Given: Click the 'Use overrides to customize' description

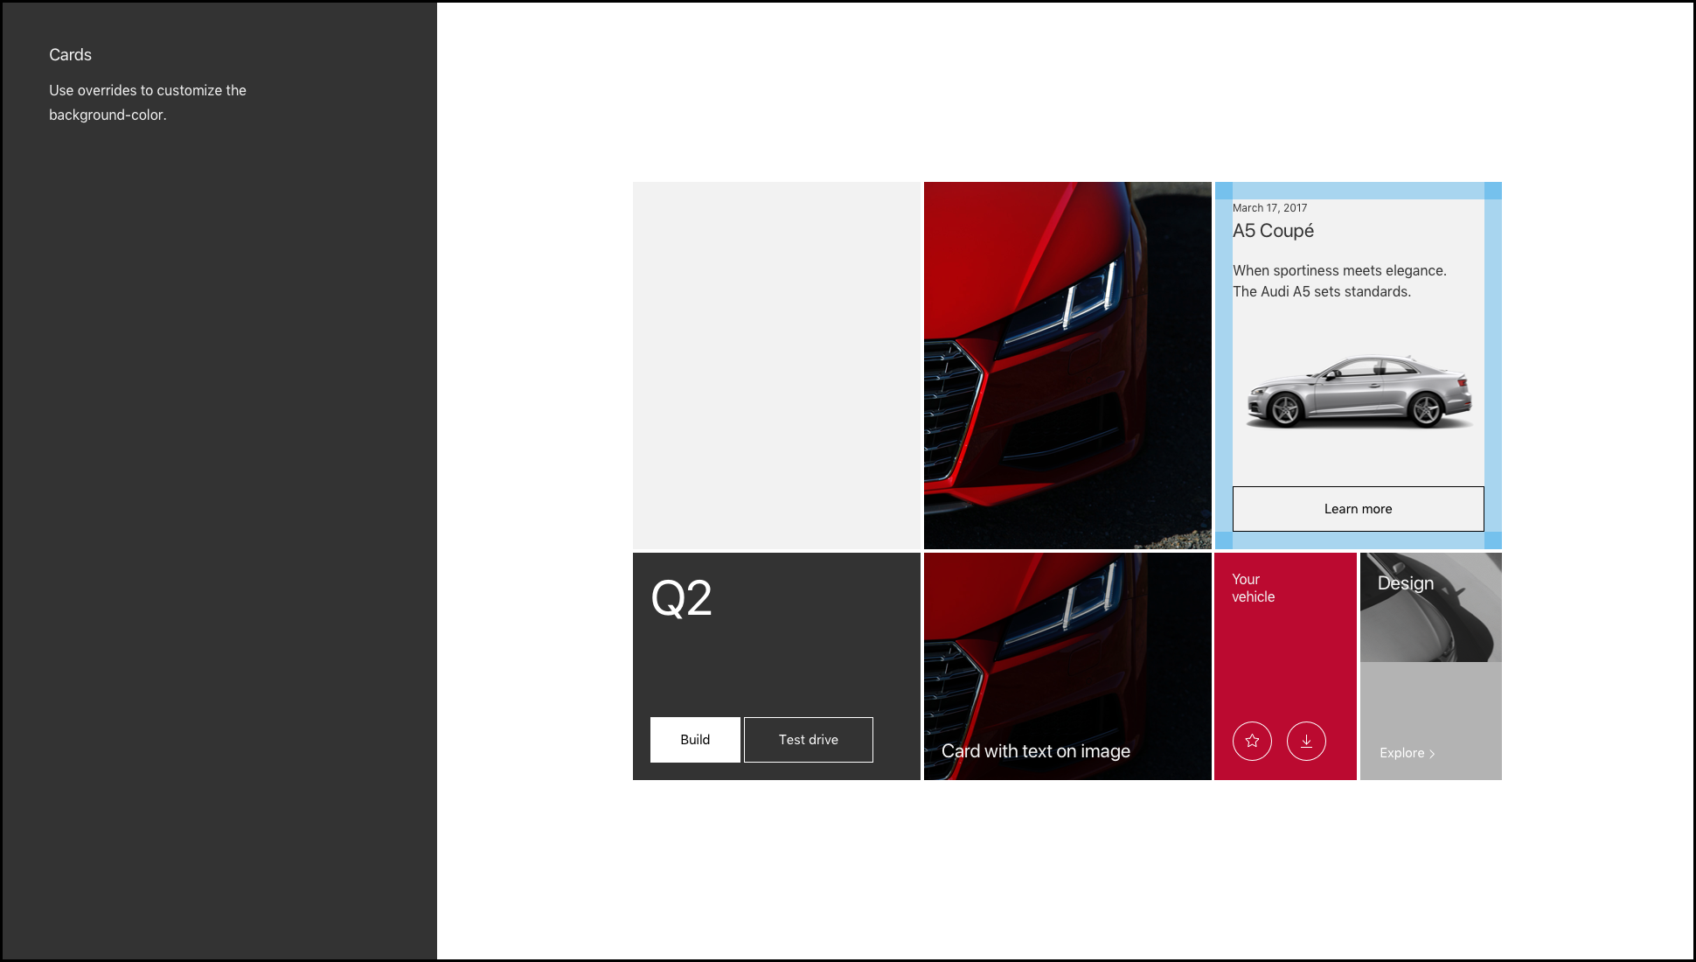Looking at the screenshot, I should (148, 102).
